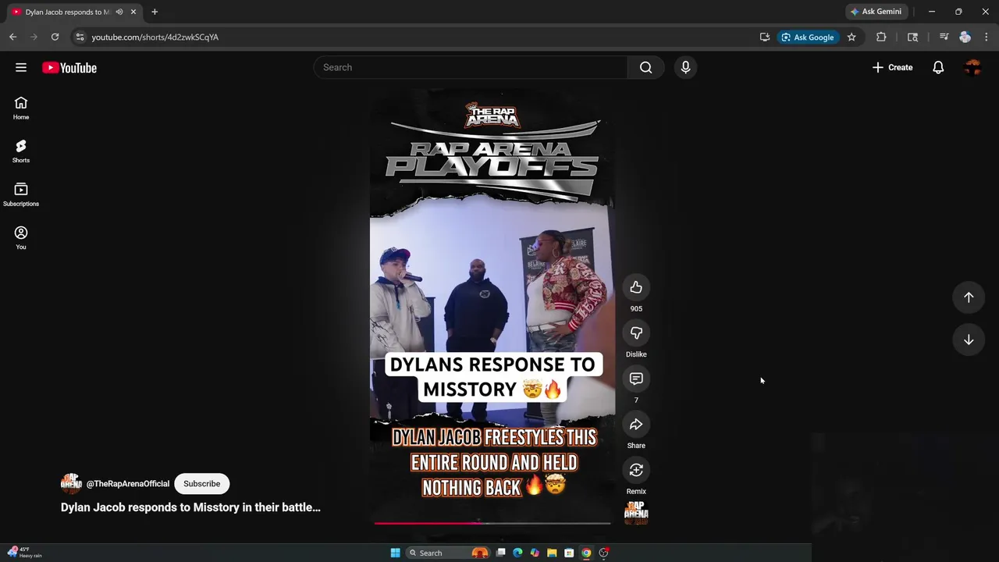Open TheRapArena channel avatar
This screenshot has height=562, width=999.
tap(71, 484)
